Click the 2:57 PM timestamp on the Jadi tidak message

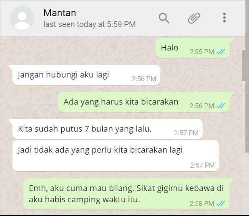(x=203, y=165)
